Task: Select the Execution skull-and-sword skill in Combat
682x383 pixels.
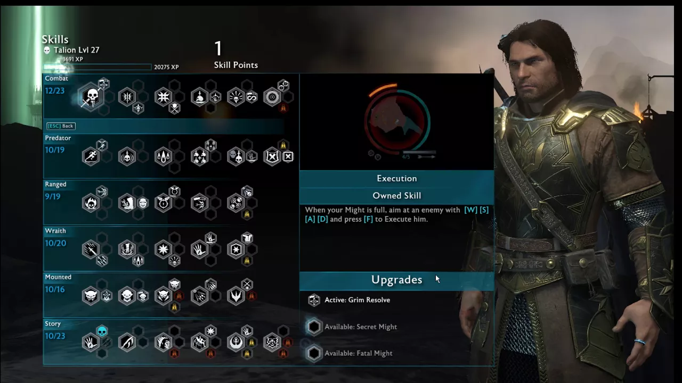Action: [x=91, y=97]
